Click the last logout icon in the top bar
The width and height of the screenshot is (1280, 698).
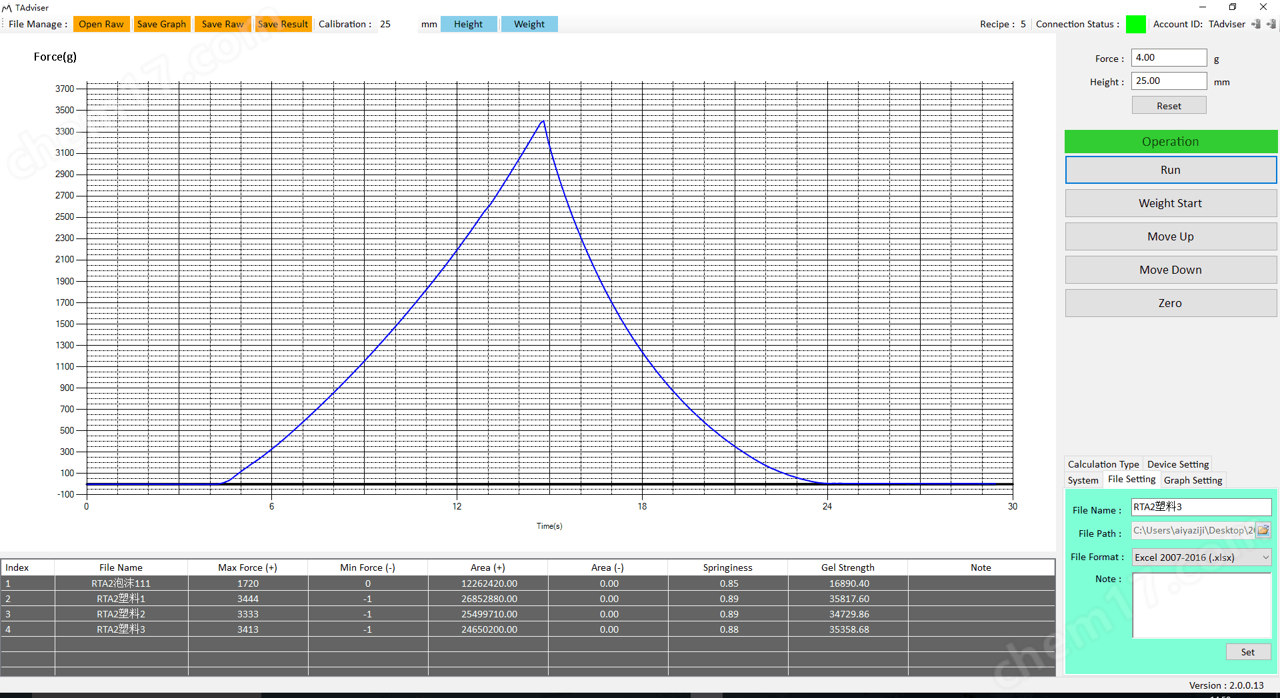pyautogui.click(x=1271, y=24)
